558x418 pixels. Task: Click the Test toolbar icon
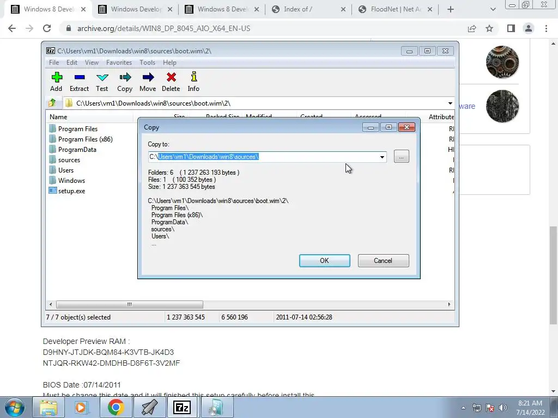pos(102,82)
